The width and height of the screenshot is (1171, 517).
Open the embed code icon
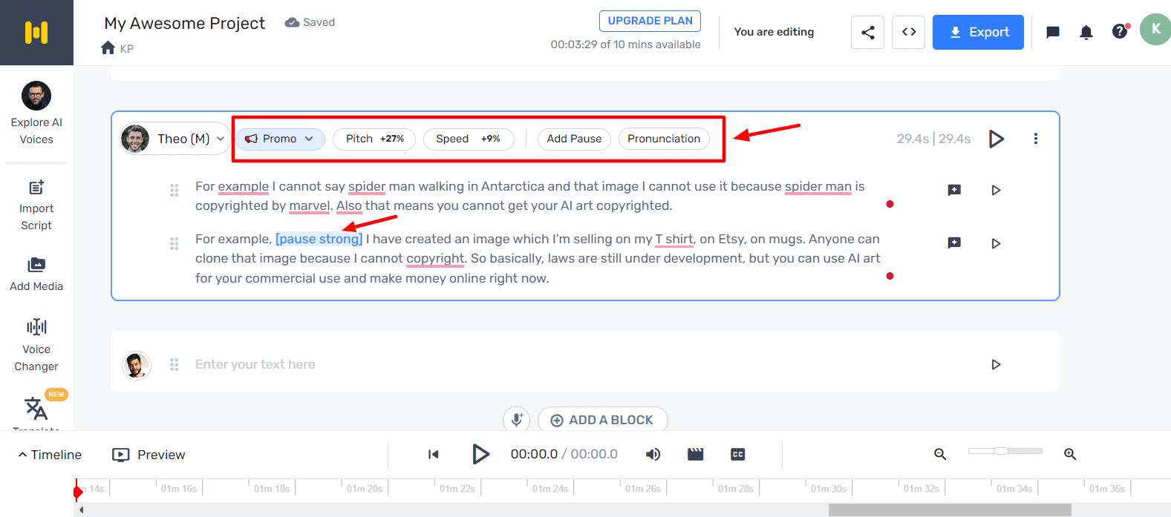tap(909, 32)
